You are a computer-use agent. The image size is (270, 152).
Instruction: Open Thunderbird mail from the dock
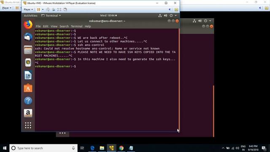[x=28, y=37]
